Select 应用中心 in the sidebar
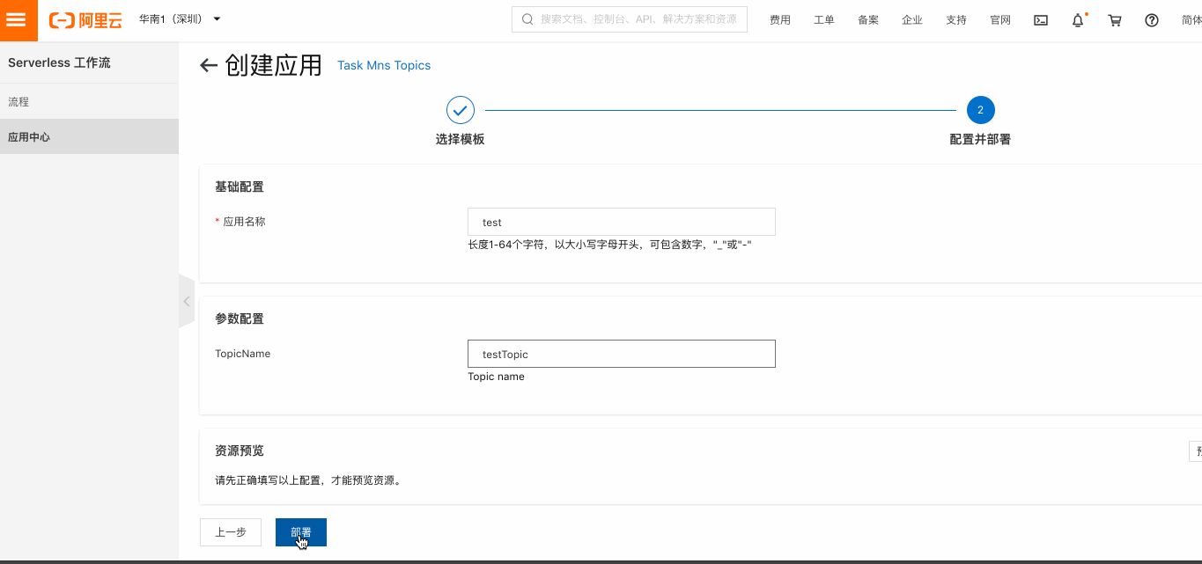Image resolution: width=1202 pixels, height=564 pixels. click(x=28, y=136)
